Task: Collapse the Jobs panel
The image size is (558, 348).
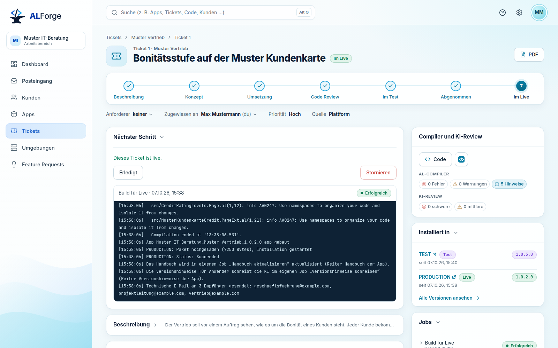Action: [438, 322]
